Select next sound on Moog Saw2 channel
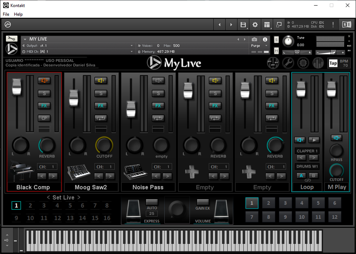356x254 pixels. pyautogui.click(x=110, y=176)
